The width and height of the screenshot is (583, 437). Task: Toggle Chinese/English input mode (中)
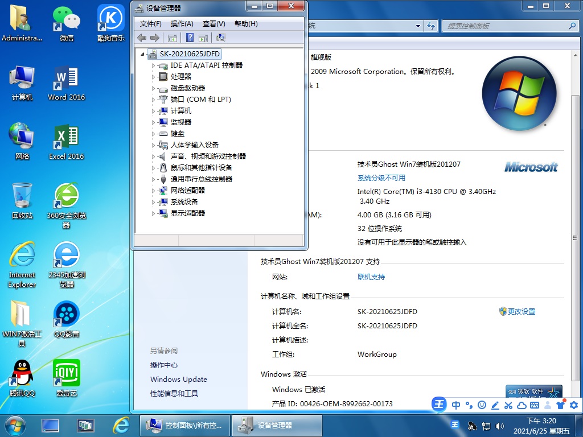pos(456,405)
